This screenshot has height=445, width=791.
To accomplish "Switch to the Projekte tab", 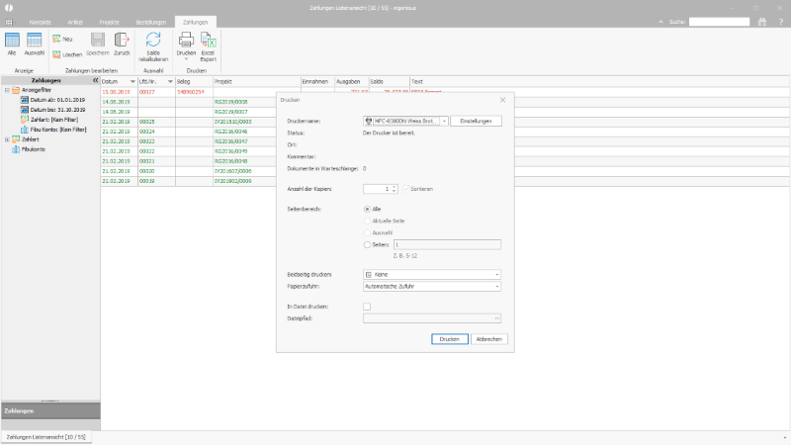I will [x=109, y=22].
